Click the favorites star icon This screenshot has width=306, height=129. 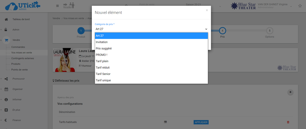coord(300,6)
